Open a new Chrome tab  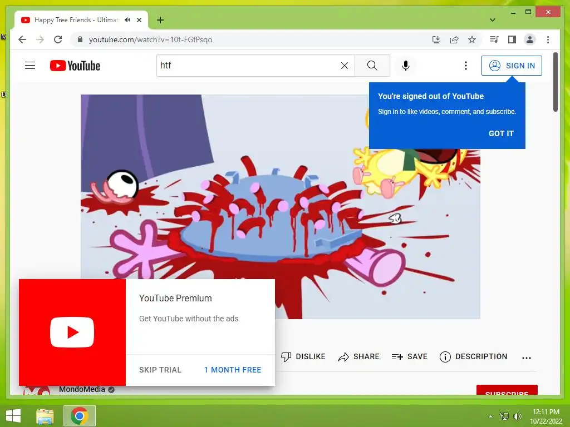(x=160, y=20)
